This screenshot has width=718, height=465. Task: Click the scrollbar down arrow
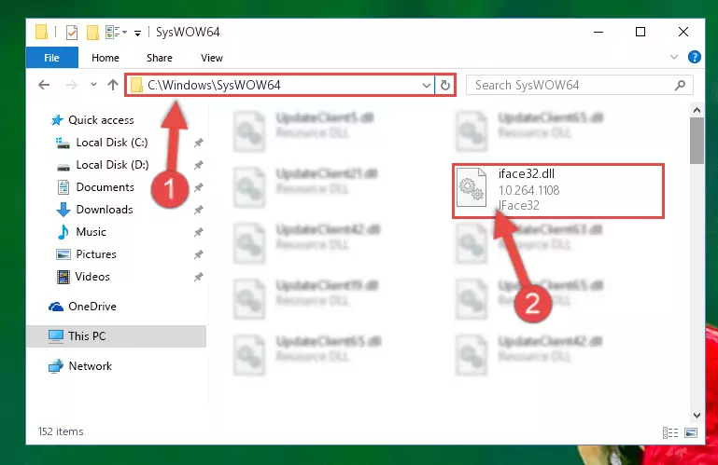[697, 416]
